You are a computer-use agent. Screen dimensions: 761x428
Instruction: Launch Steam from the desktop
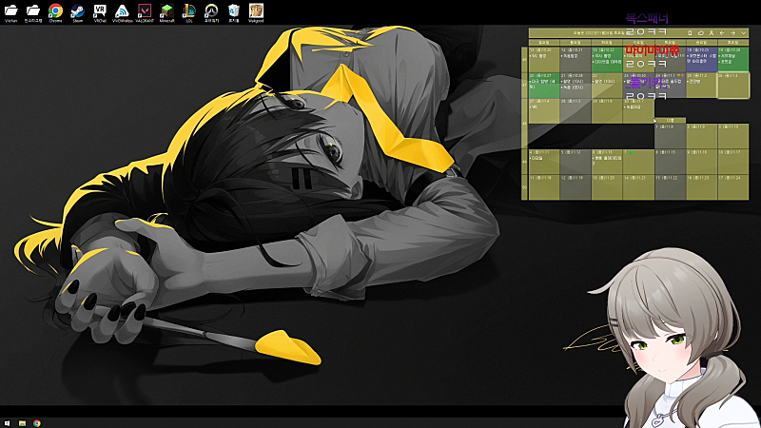point(77,11)
